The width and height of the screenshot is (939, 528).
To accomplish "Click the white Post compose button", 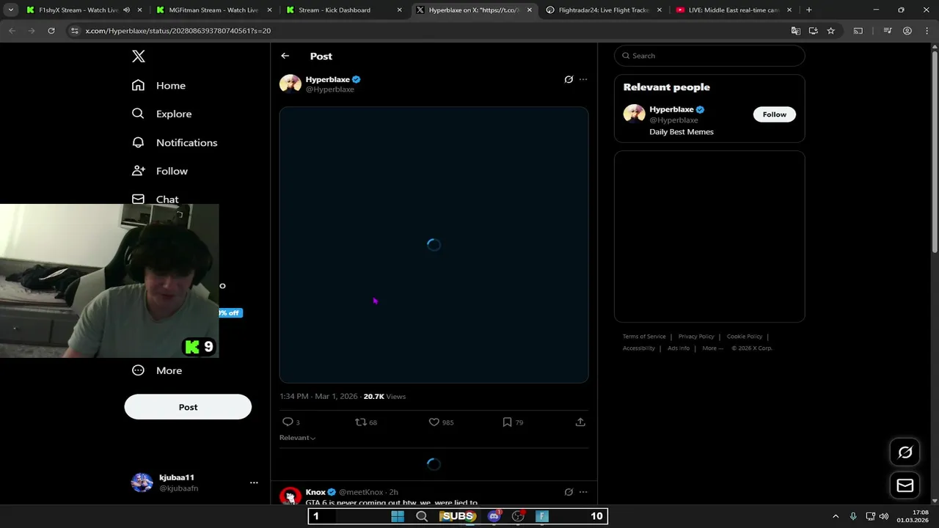I will click(x=188, y=407).
